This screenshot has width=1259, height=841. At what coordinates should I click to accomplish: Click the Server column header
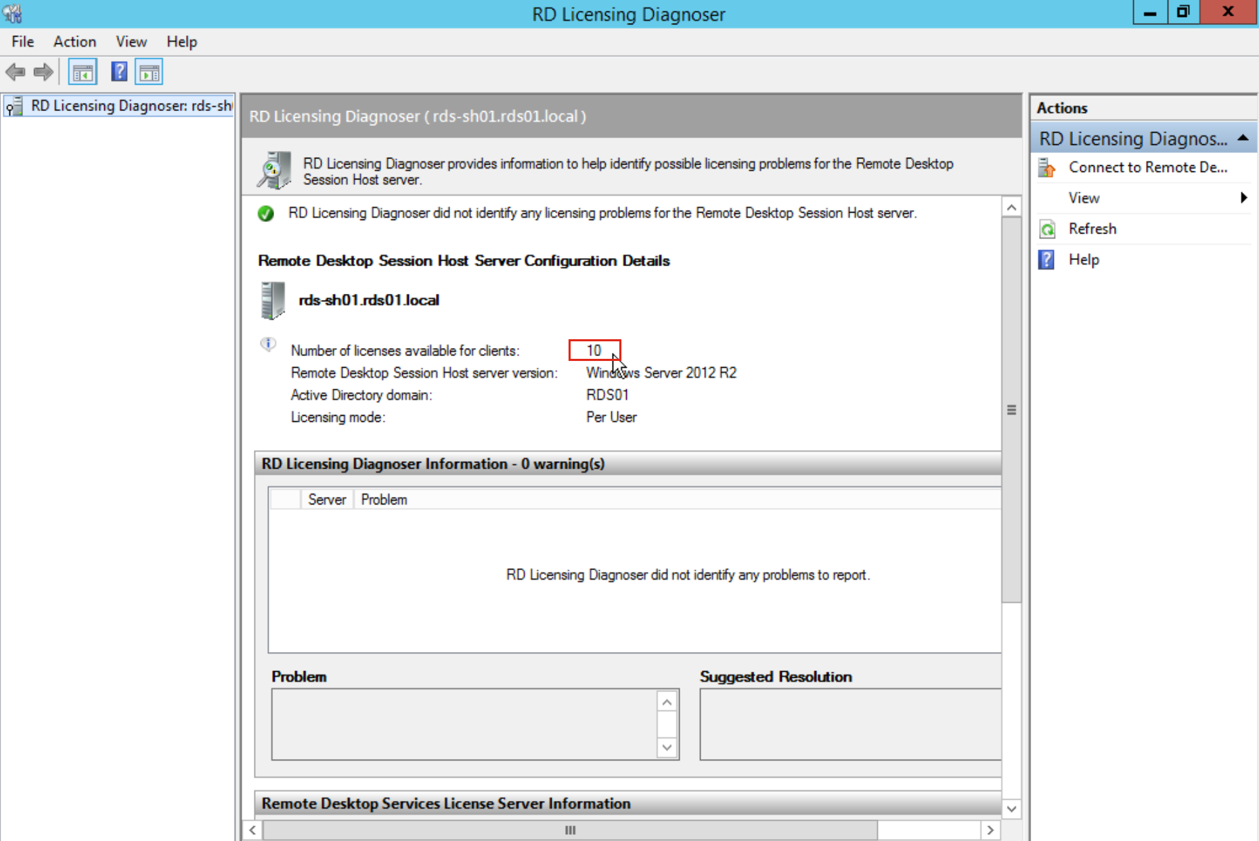[327, 500]
